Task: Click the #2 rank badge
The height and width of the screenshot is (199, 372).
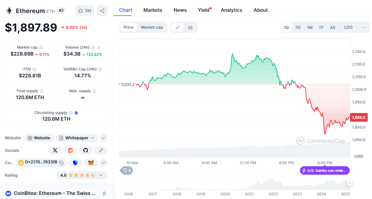Action: pos(61,11)
